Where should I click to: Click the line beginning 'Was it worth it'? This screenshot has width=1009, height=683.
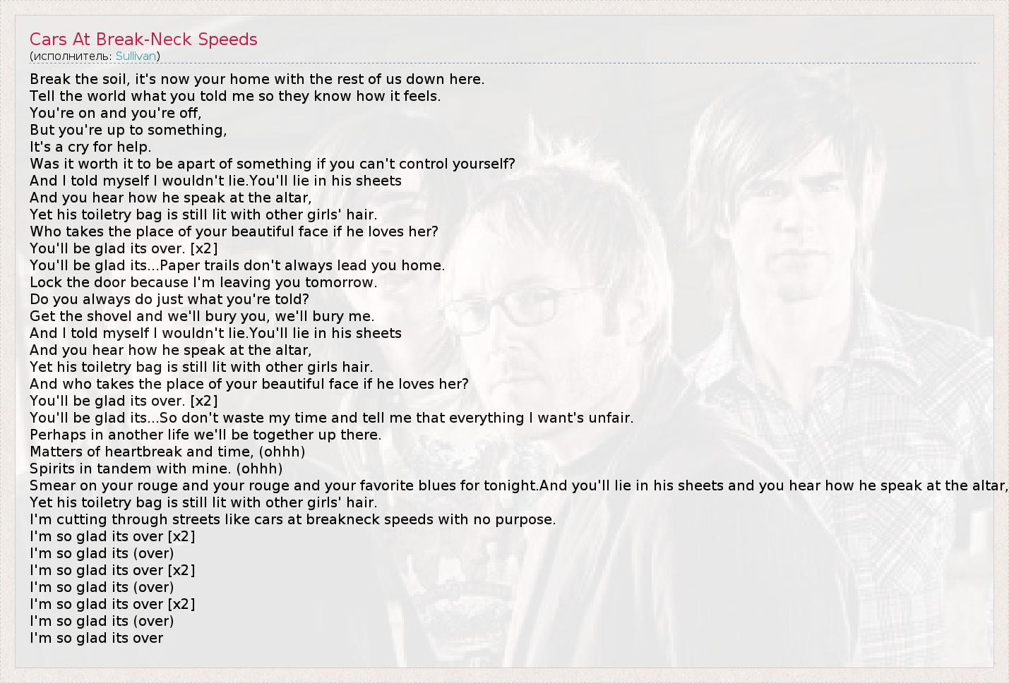click(x=273, y=164)
